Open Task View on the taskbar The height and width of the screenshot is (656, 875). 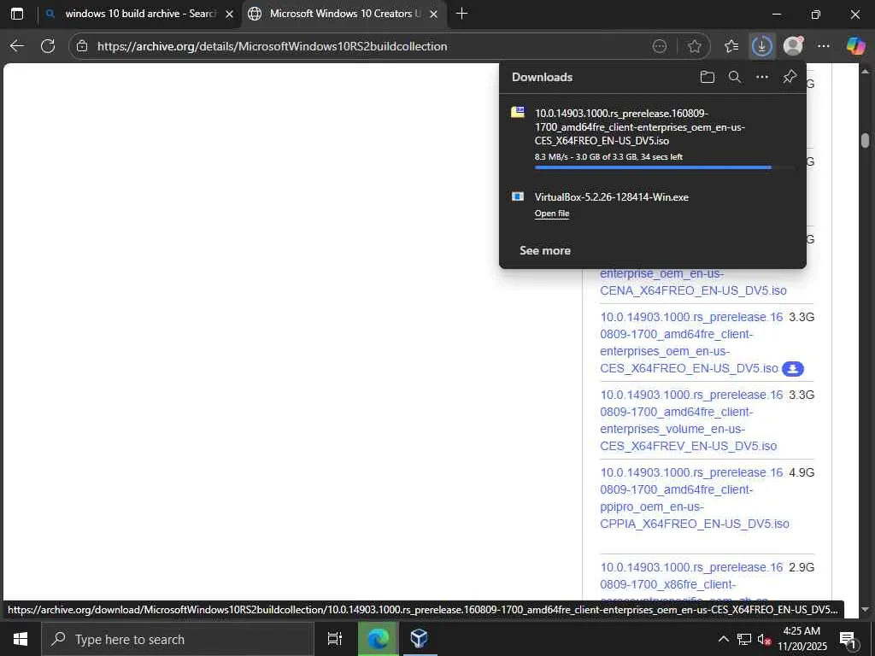tap(335, 639)
